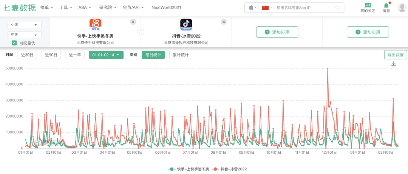Select 近90日 time range
Image resolution: width=408 pixels, height=174 pixels.
(x=51, y=55)
